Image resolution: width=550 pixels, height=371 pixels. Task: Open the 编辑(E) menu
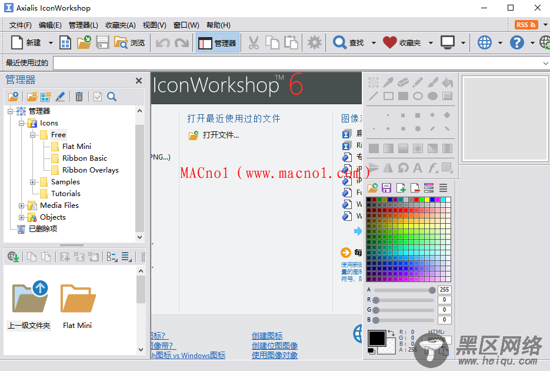[50, 25]
